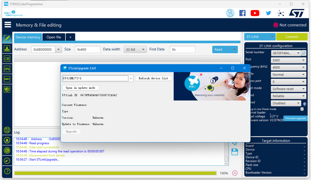
Task: Click the eraser full-chip-erase sidebar icon
Action: pyautogui.click(x=7, y=161)
